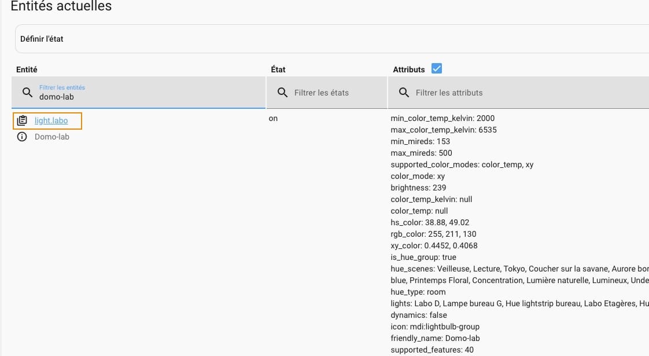
Task: Select min_mireds: 153 attribute
Action: 420,142
